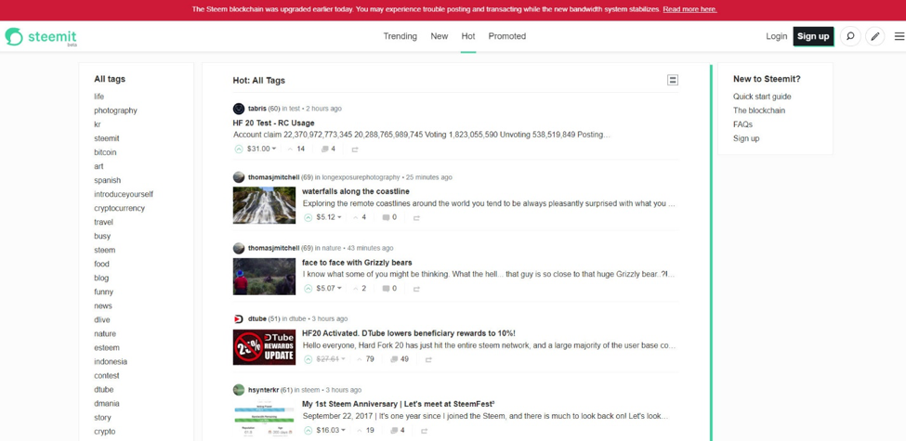The image size is (906, 441).
Task: Filter by the photography tag
Action: pyautogui.click(x=115, y=110)
